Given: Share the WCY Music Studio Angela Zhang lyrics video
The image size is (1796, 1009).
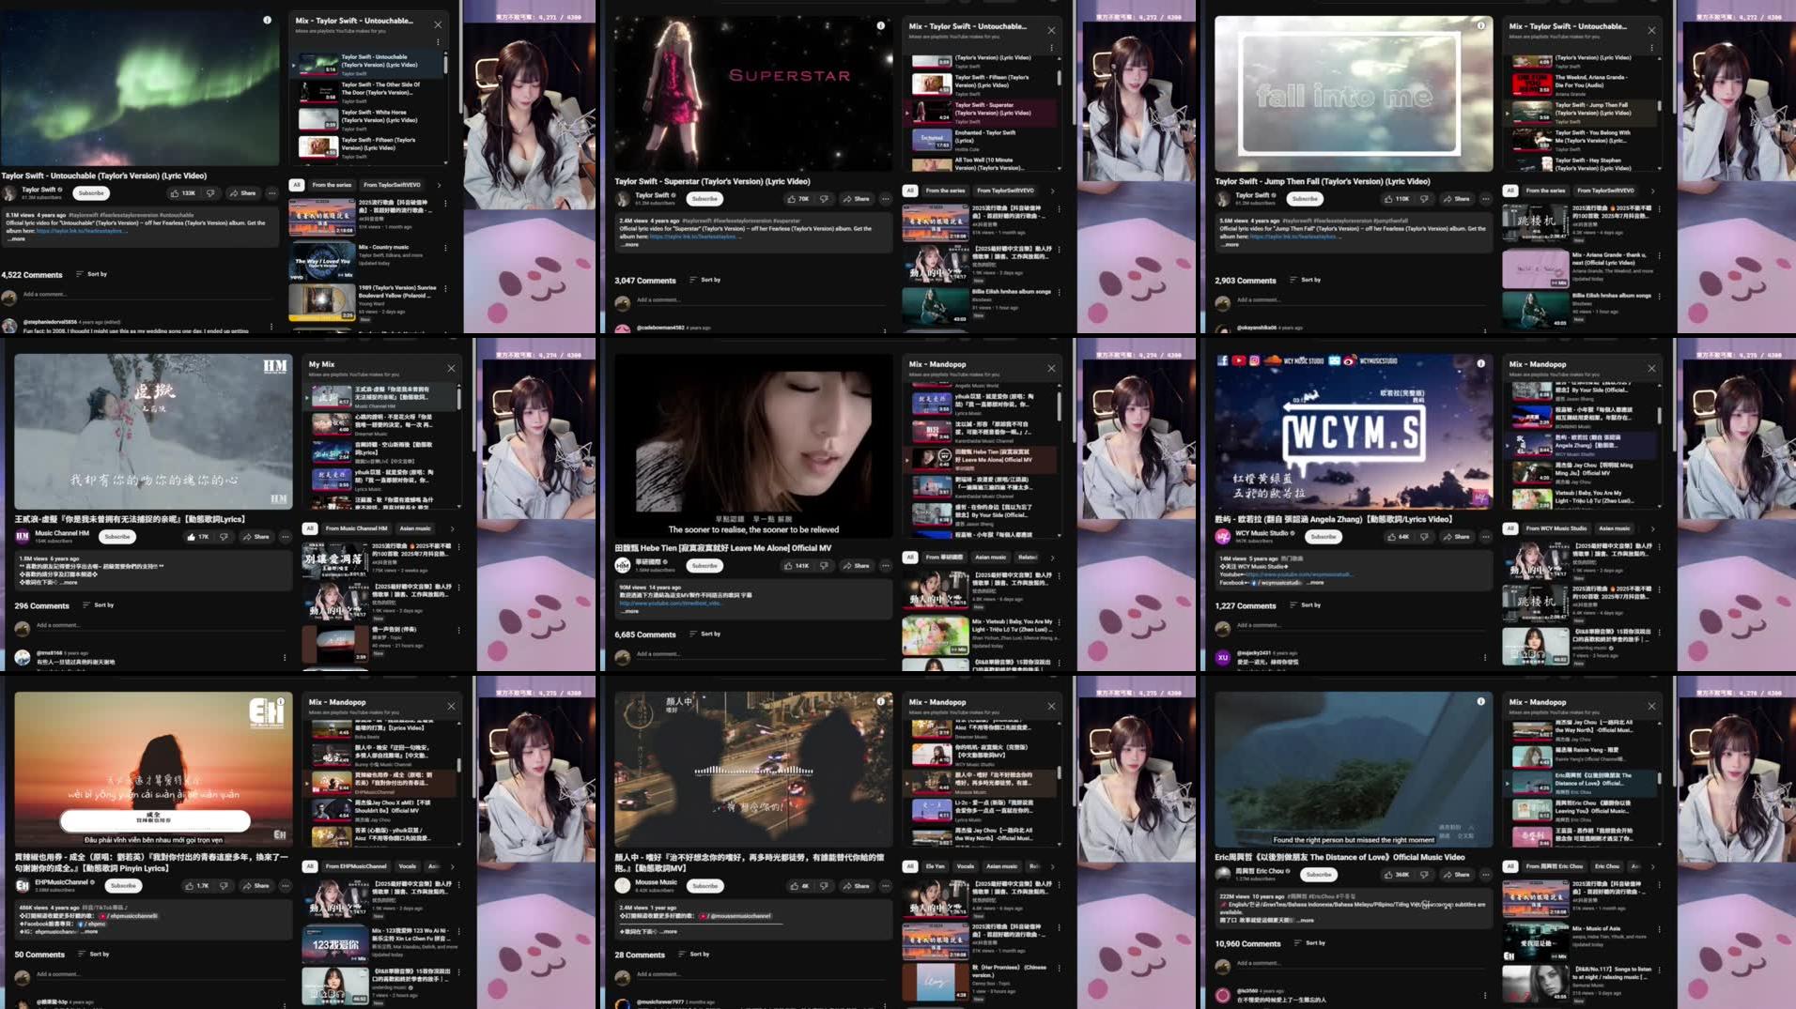Looking at the screenshot, I should tap(1456, 537).
